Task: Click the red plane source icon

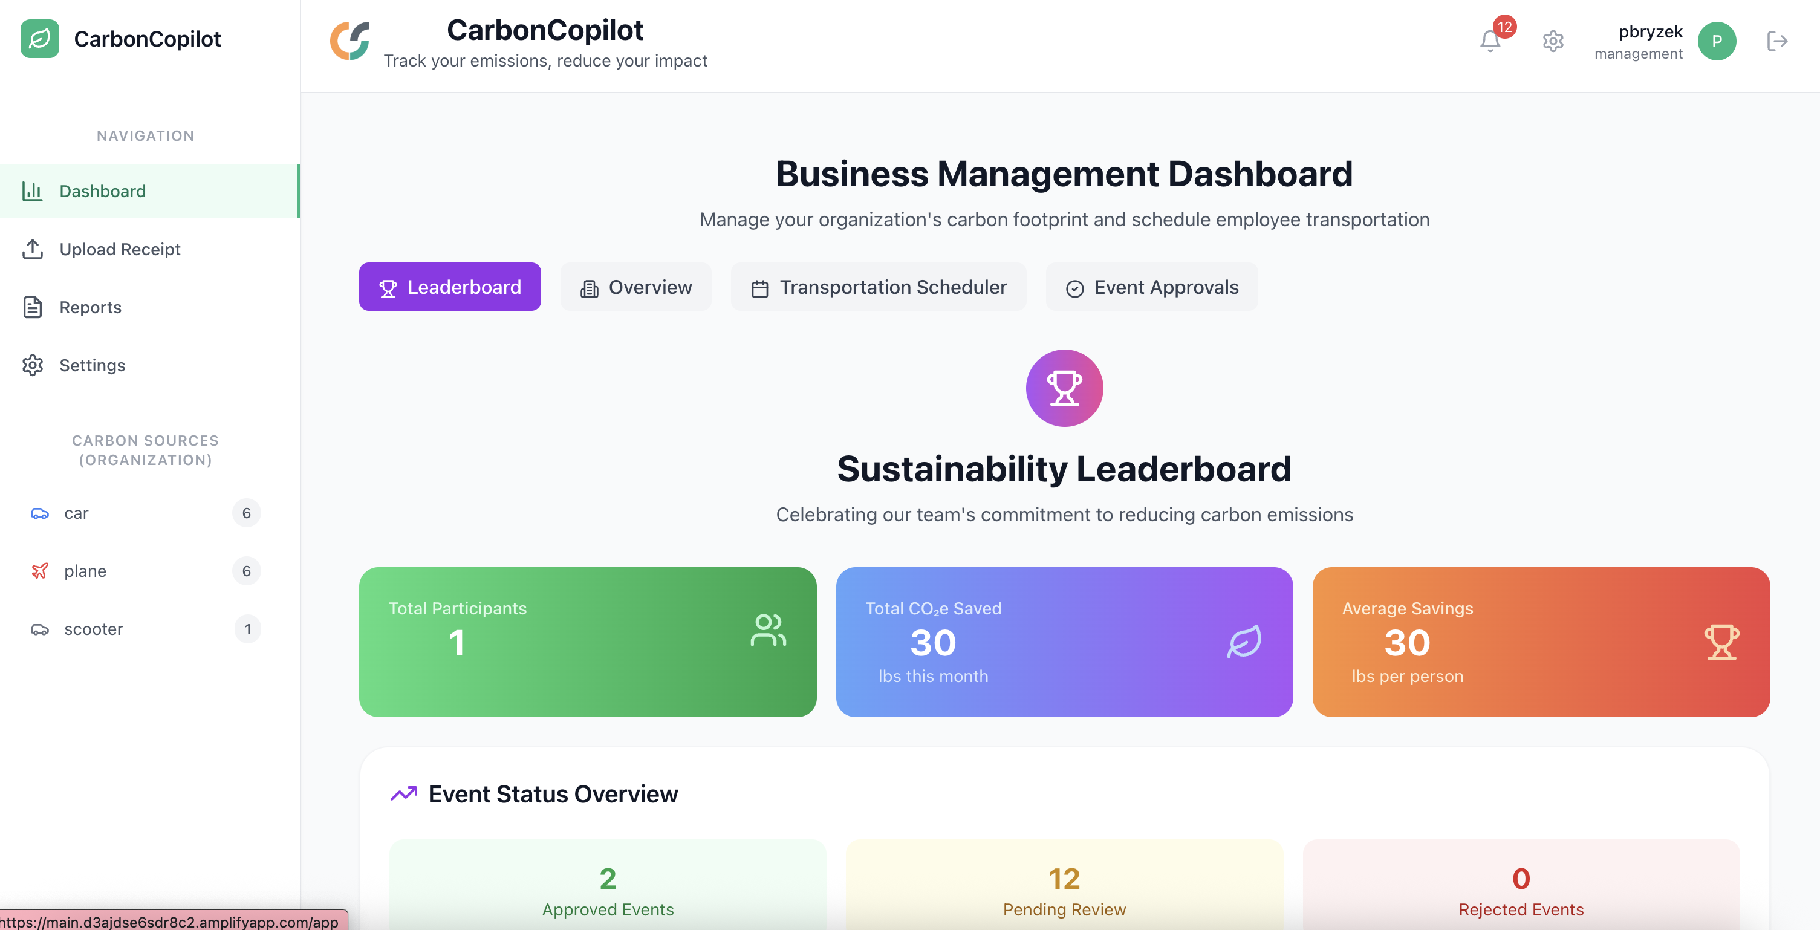Action: [39, 571]
